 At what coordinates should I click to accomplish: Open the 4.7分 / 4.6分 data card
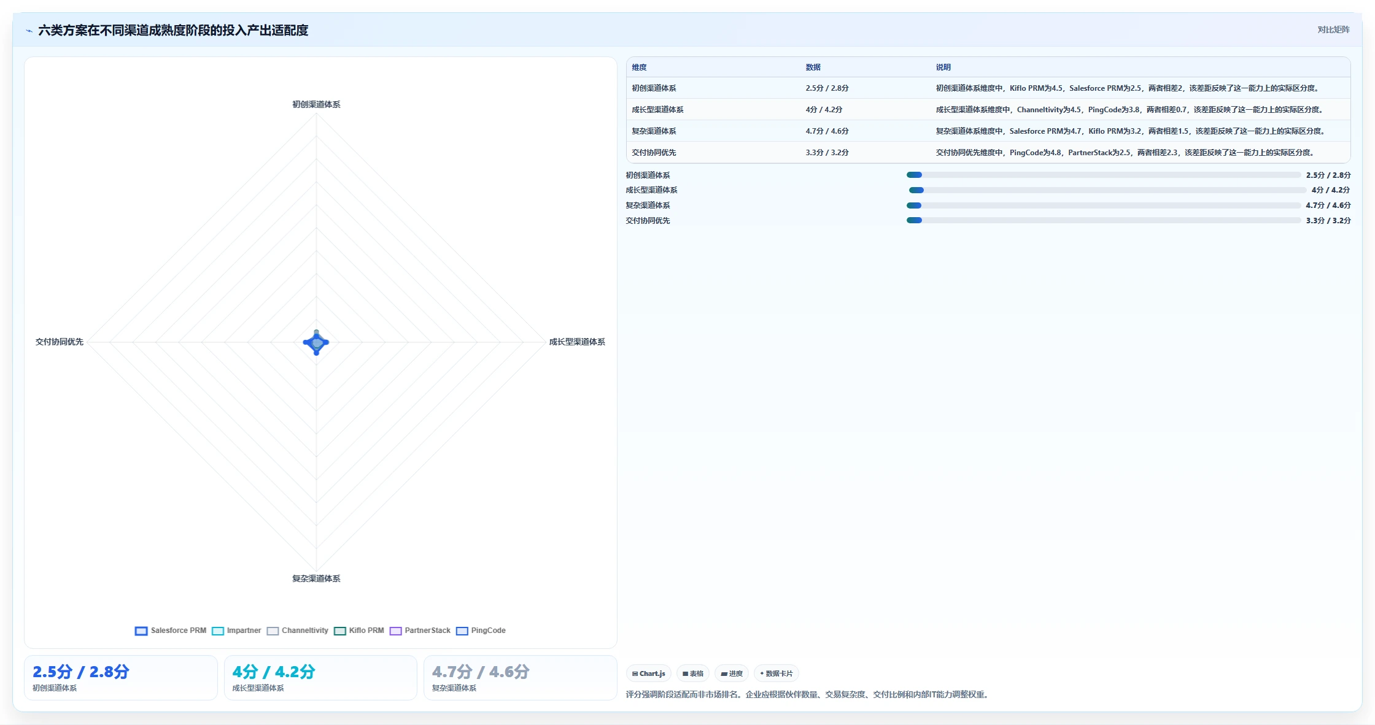[x=520, y=678]
